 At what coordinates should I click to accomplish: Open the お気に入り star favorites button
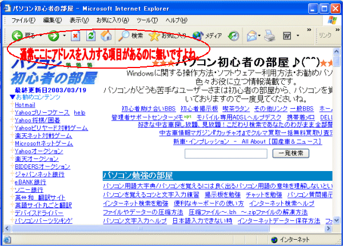click(167, 35)
